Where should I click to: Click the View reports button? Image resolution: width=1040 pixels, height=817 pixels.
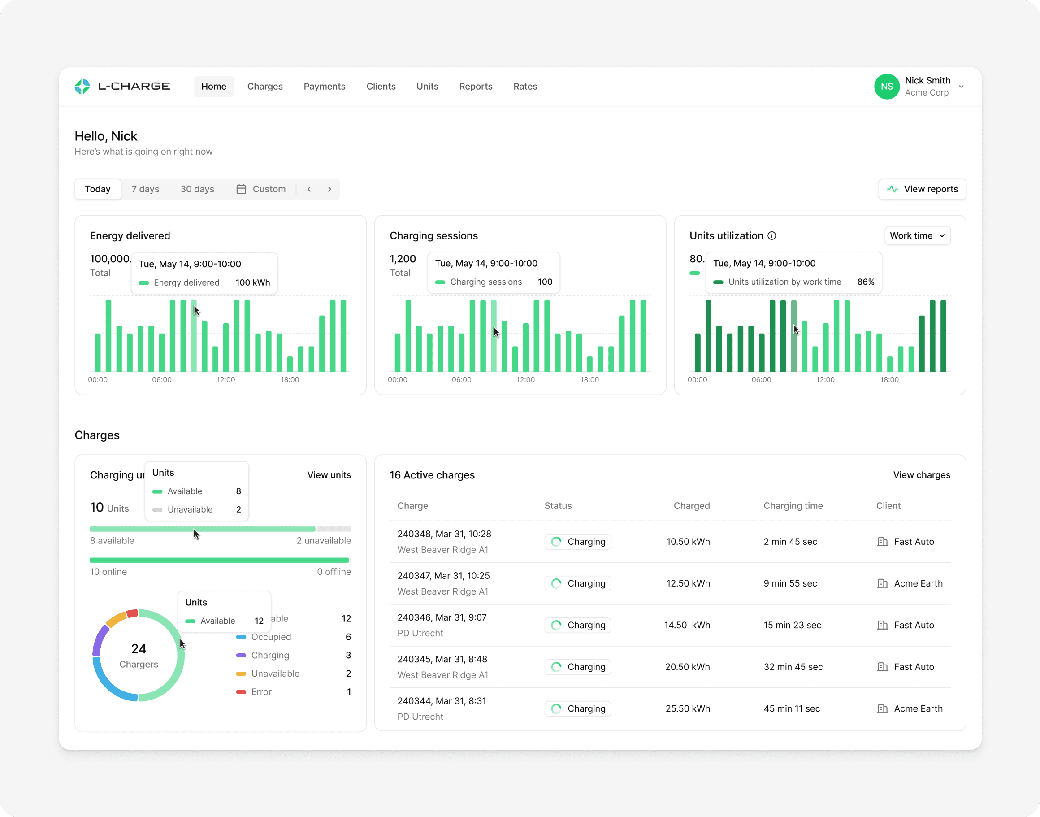(x=922, y=189)
